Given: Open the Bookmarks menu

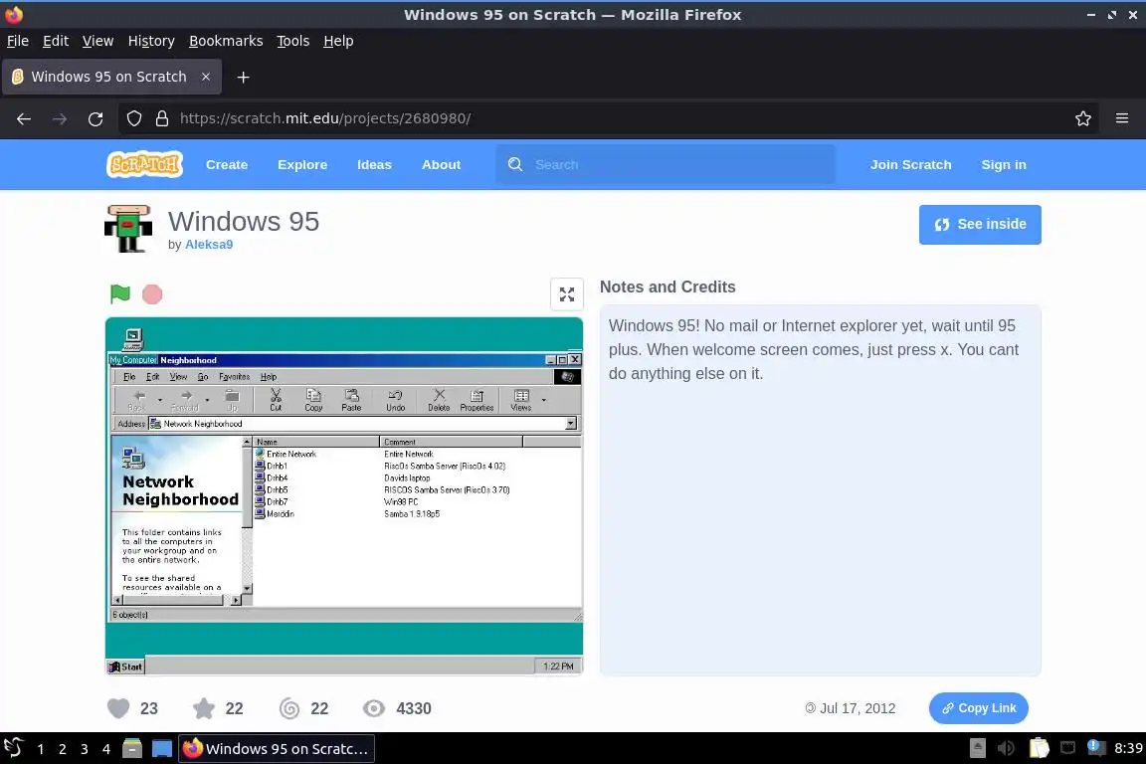Looking at the screenshot, I should [x=226, y=41].
